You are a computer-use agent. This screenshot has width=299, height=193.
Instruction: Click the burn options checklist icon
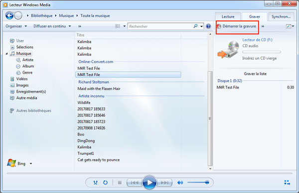coord(289,26)
